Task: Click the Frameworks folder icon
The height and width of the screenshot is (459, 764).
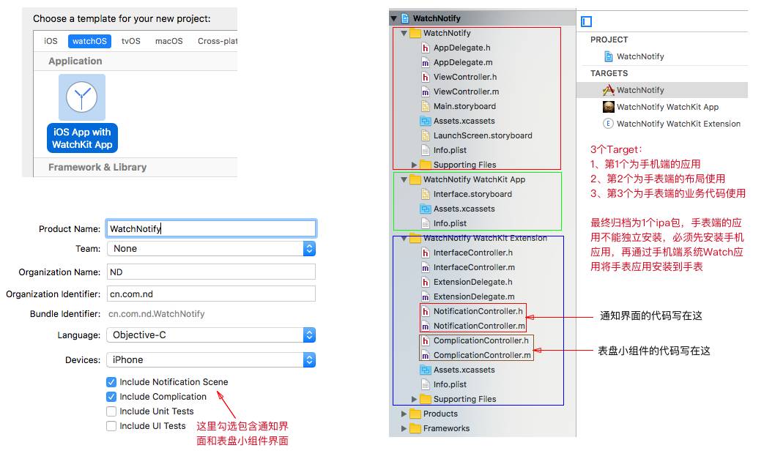Action: point(415,428)
